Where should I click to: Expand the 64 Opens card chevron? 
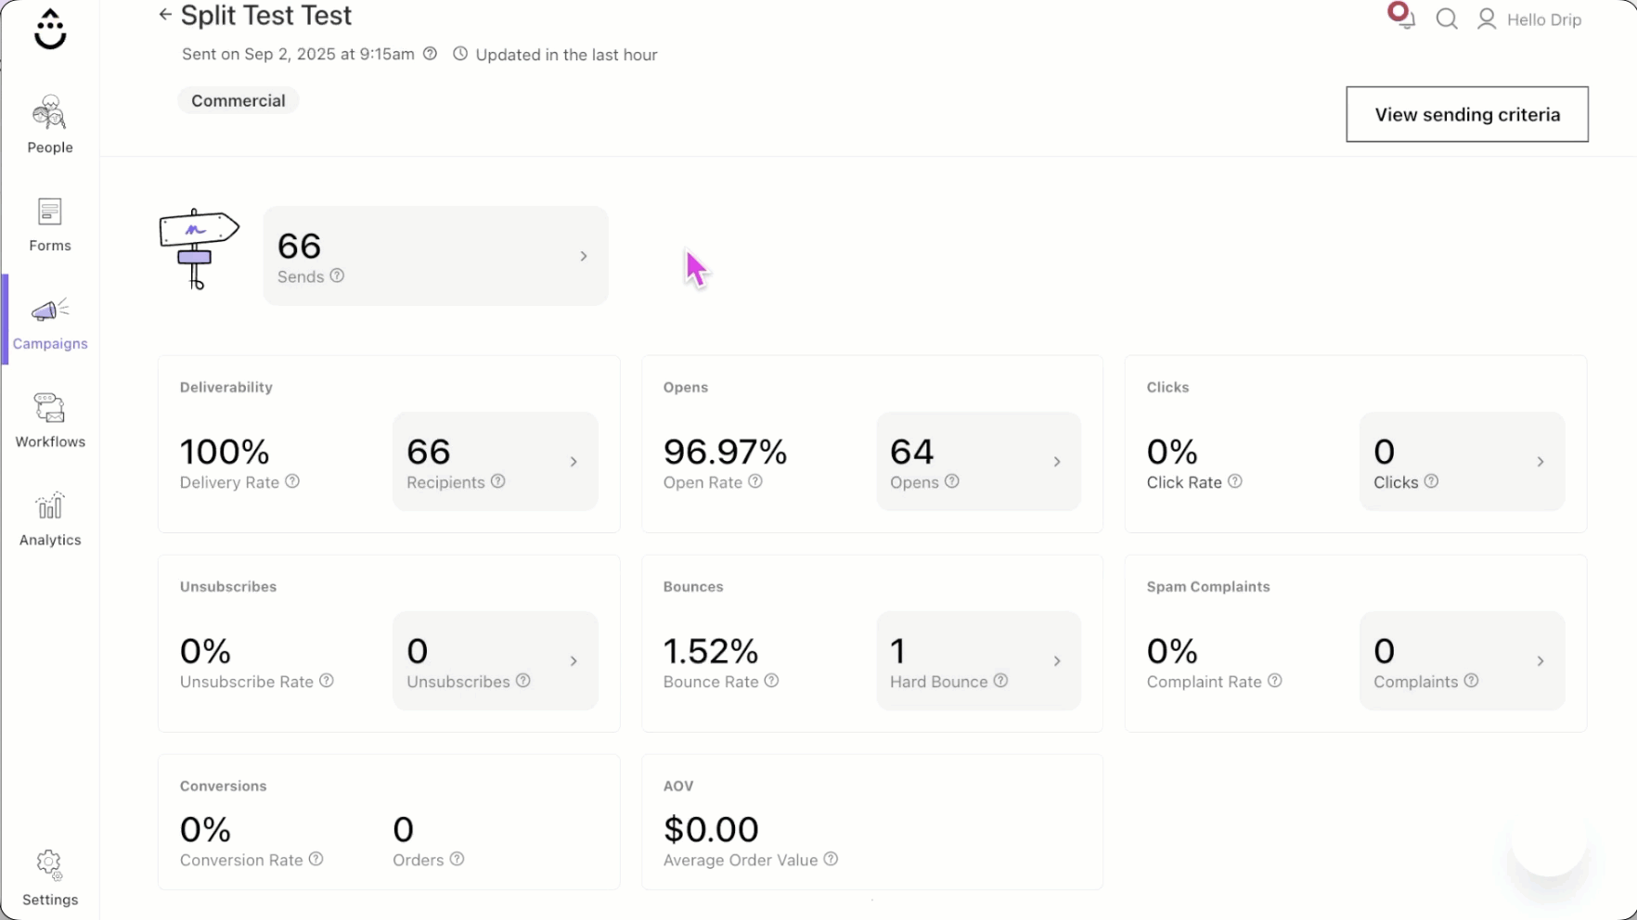point(1057,462)
